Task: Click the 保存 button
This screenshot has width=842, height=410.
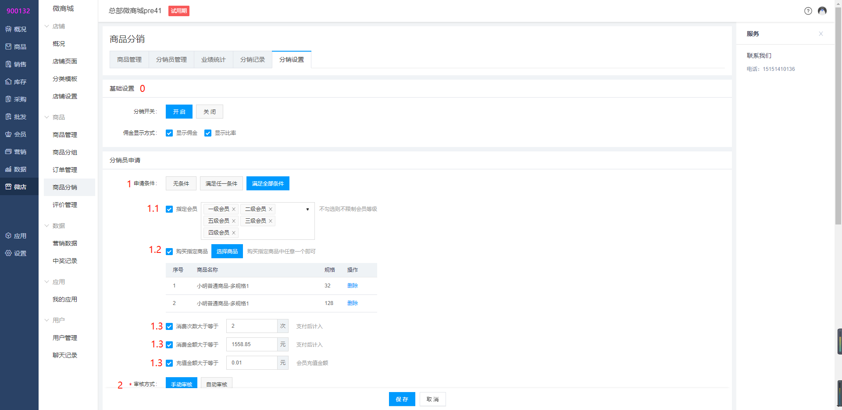Action: pos(402,399)
